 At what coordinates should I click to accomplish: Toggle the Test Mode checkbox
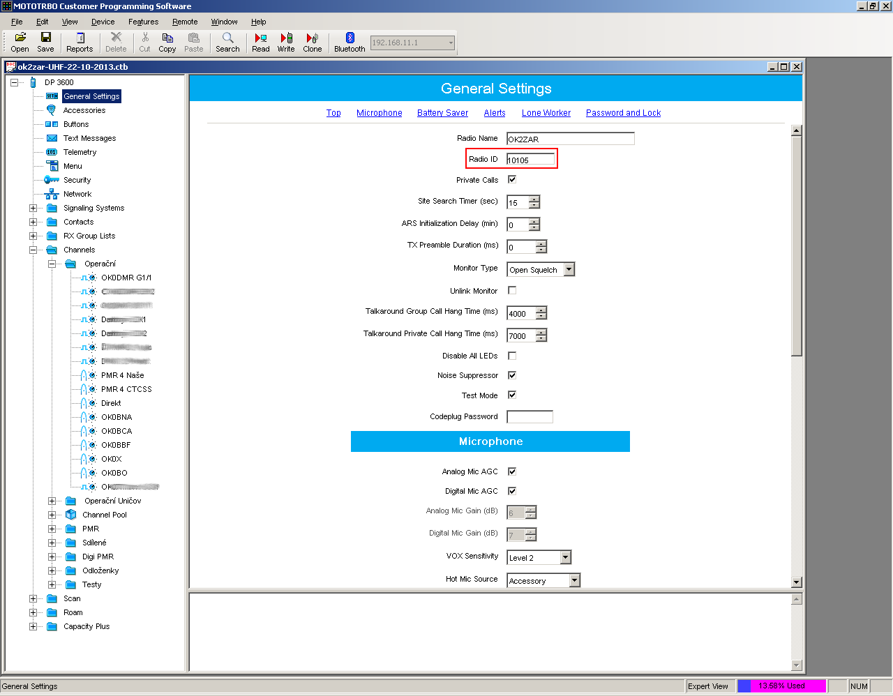pos(512,395)
